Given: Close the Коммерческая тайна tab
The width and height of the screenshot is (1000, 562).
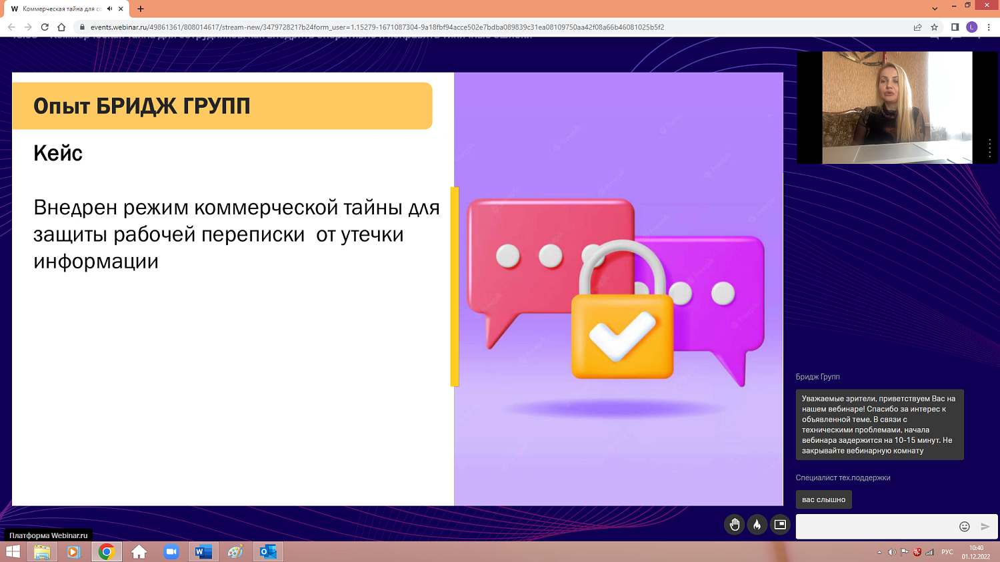Looking at the screenshot, I should [121, 9].
